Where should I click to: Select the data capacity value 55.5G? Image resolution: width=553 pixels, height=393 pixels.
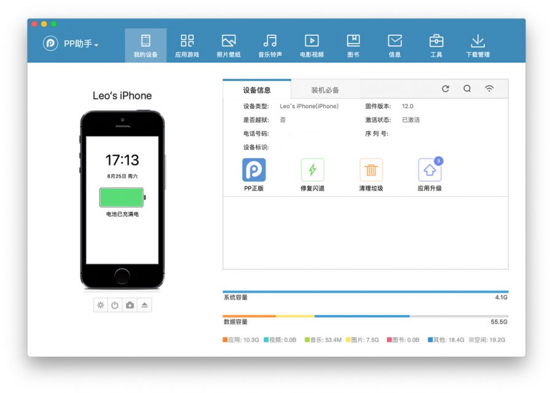click(499, 322)
